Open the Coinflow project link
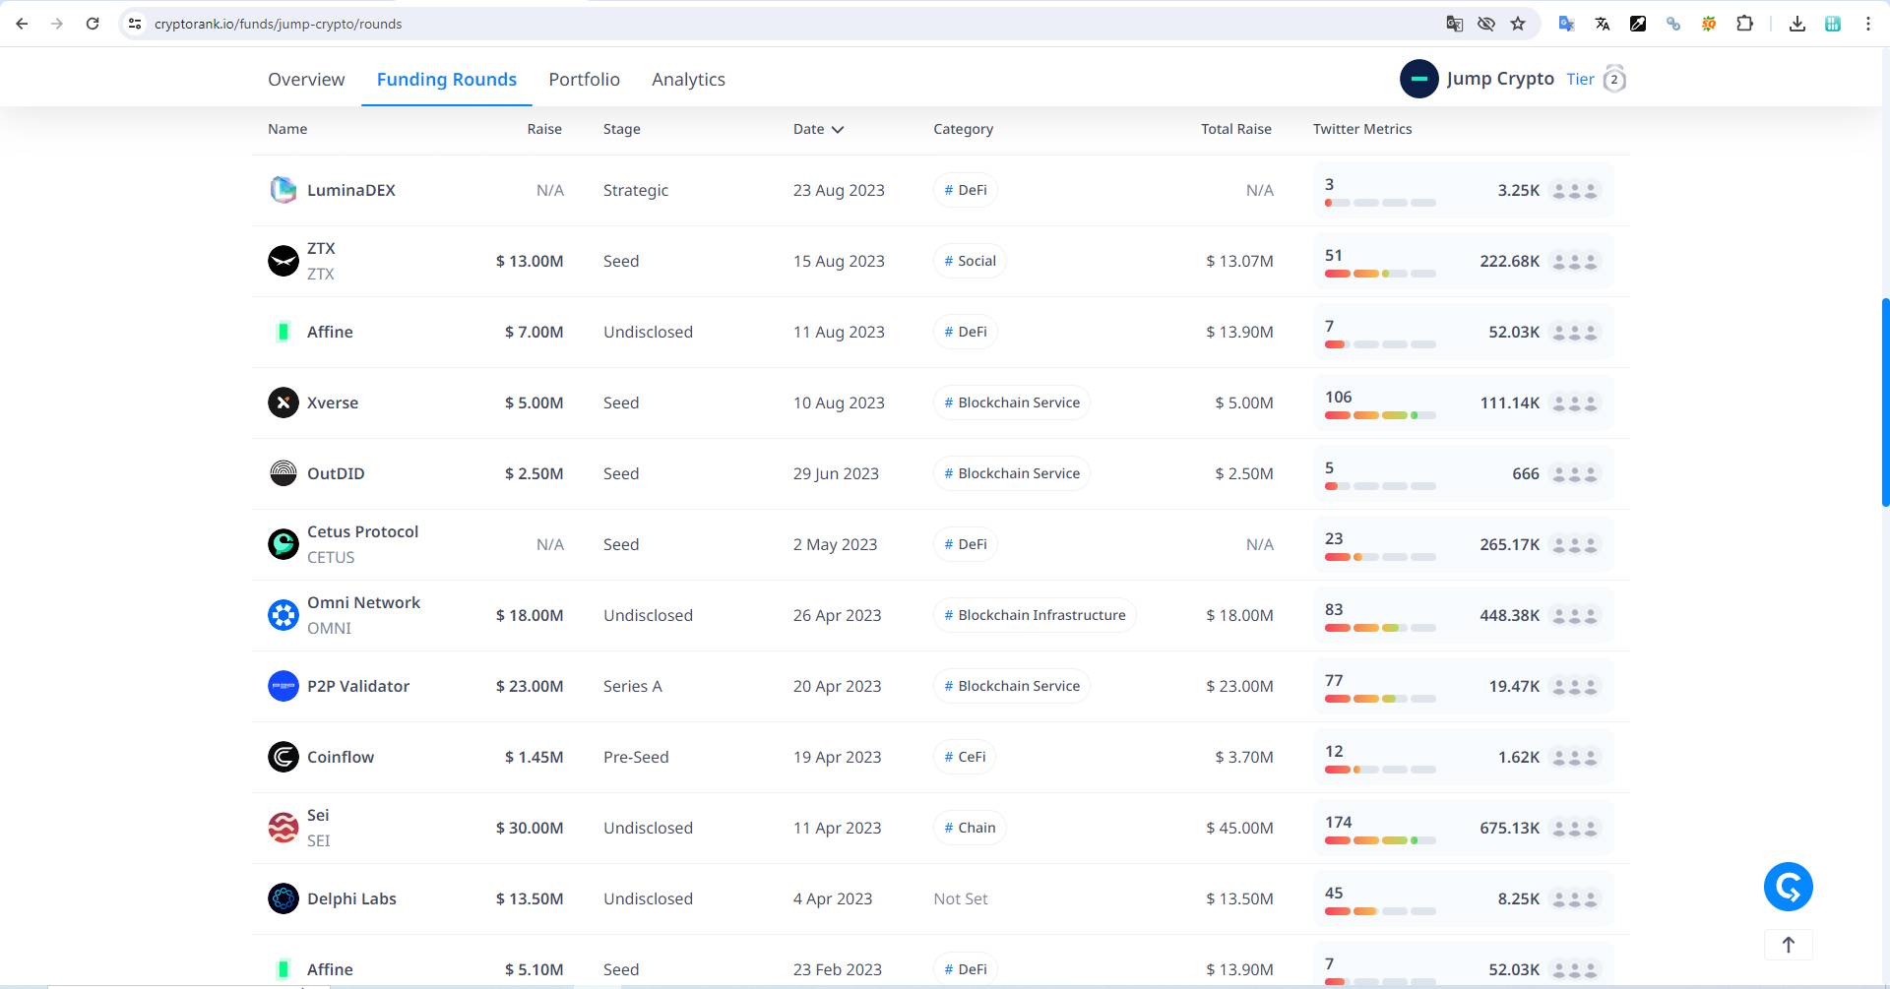Screen dimensions: 1890x989 click(341, 757)
